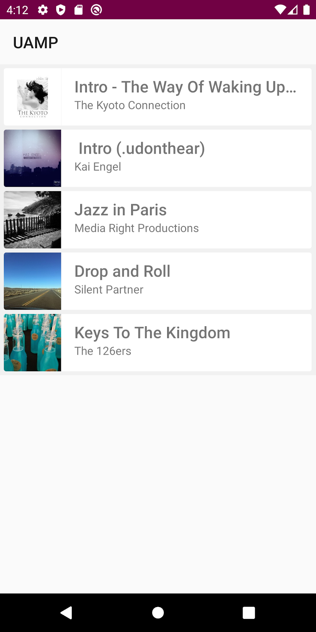The image size is (316, 632).
Task: Open the recent apps square button
Action: click(x=248, y=613)
